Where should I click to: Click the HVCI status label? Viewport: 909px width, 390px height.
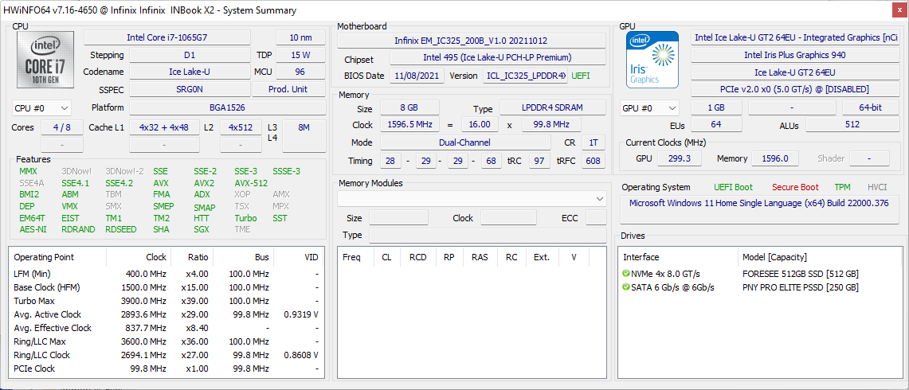877,187
